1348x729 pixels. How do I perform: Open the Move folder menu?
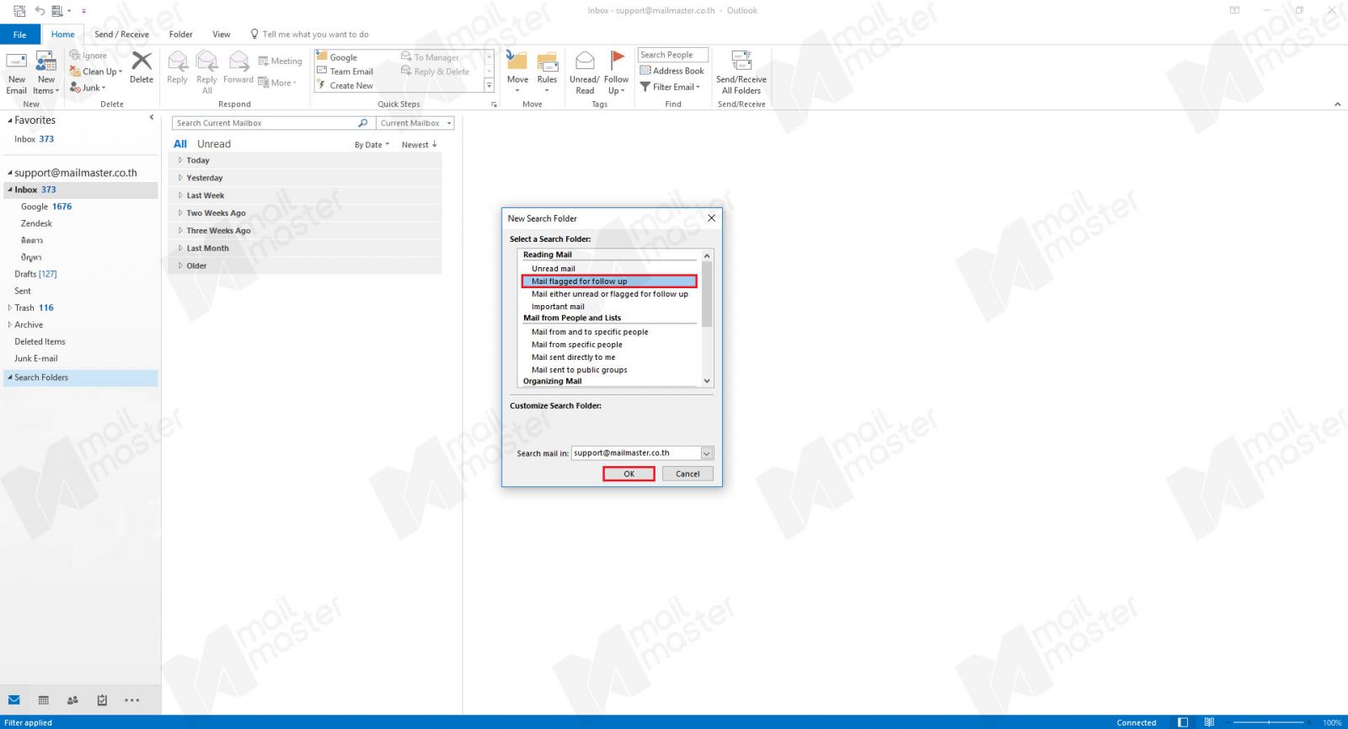tap(517, 72)
